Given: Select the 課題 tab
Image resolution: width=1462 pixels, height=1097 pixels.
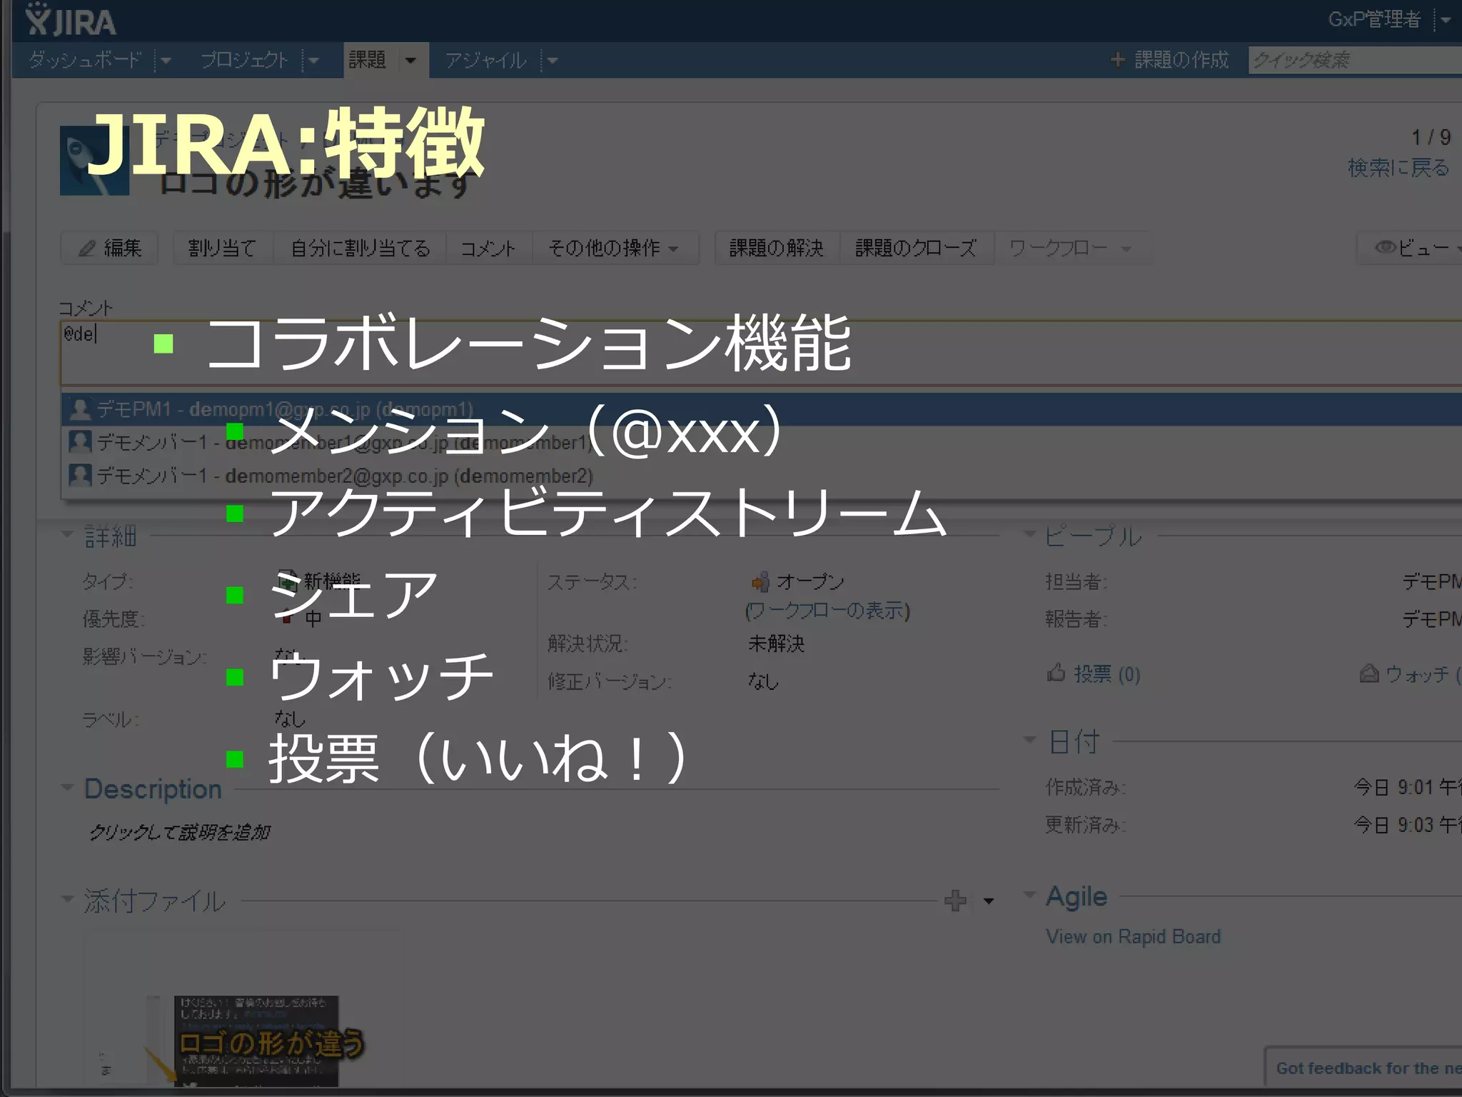Looking at the screenshot, I should click(368, 60).
